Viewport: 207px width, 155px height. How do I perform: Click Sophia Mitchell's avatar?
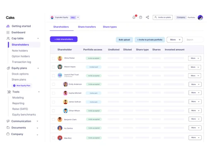coord(65,93)
